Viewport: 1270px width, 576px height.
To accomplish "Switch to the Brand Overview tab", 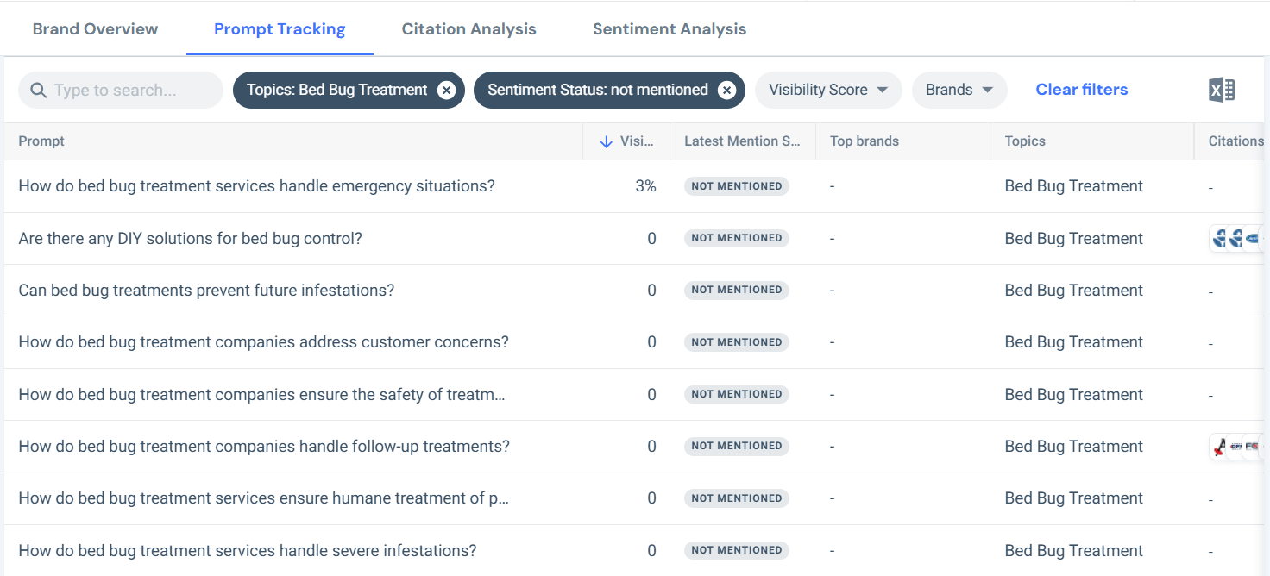I will pyautogui.click(x=95, y=29).
